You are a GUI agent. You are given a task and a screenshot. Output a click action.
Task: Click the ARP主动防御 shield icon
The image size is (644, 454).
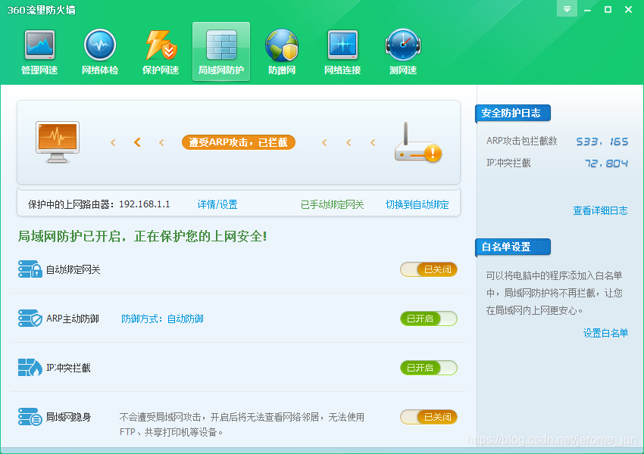[30, 319]
